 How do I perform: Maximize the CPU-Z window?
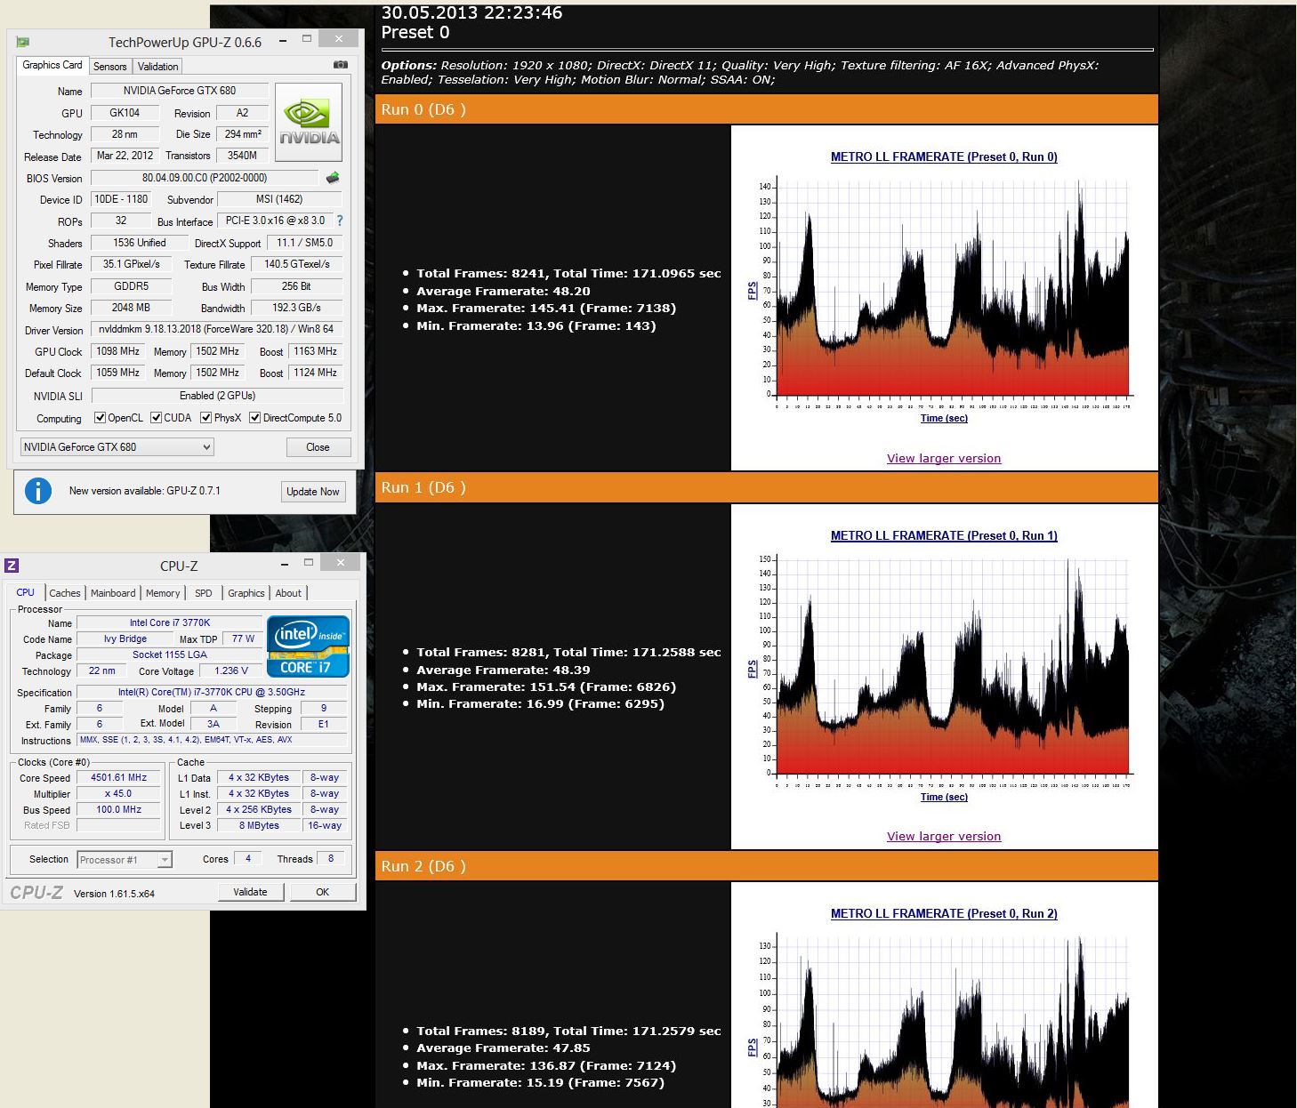tap(309, 563)
